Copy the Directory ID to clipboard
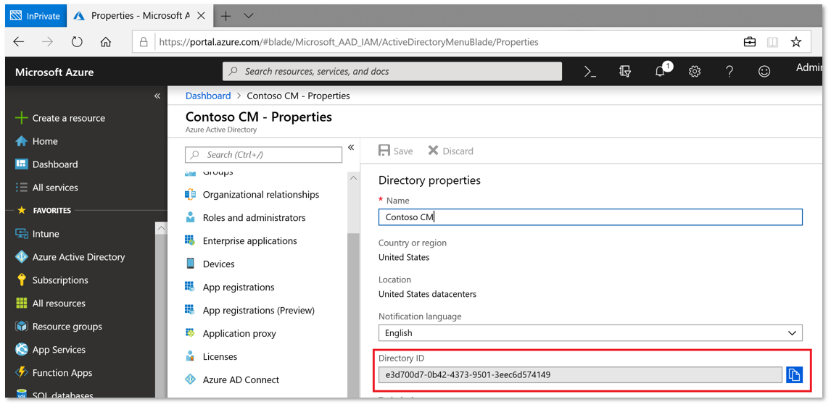831x407 pixels. tap(794, 374)
